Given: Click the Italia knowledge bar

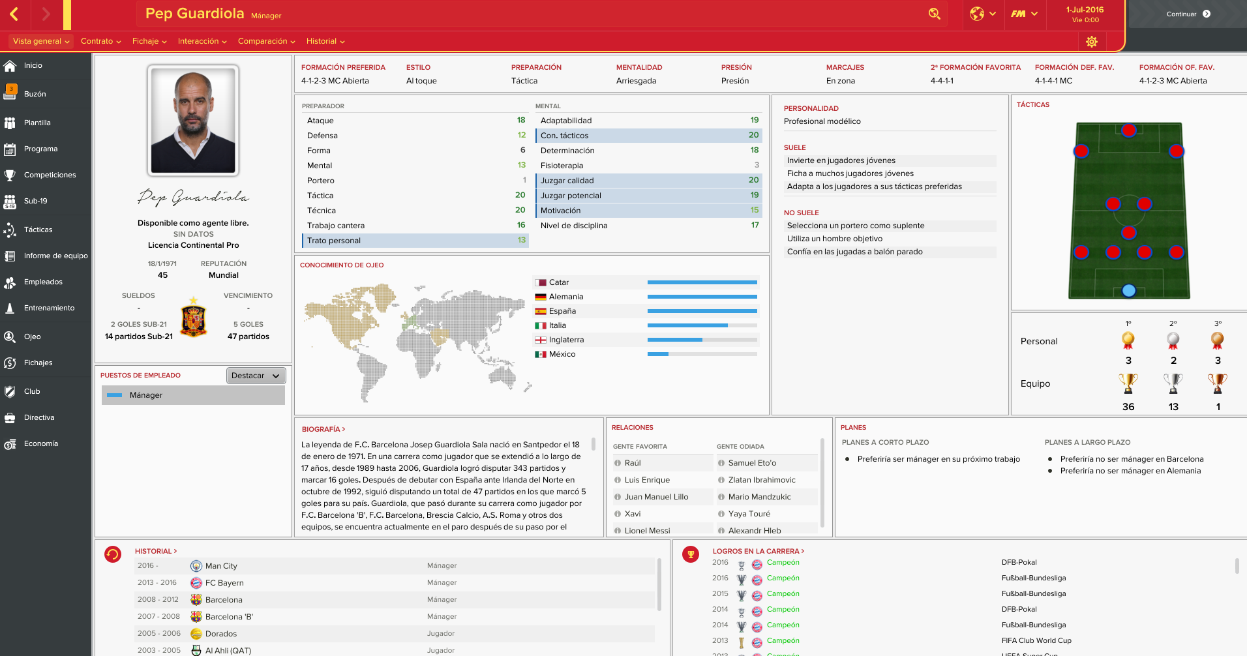Looking at the screenshot, I should click(x=702, y=325).
